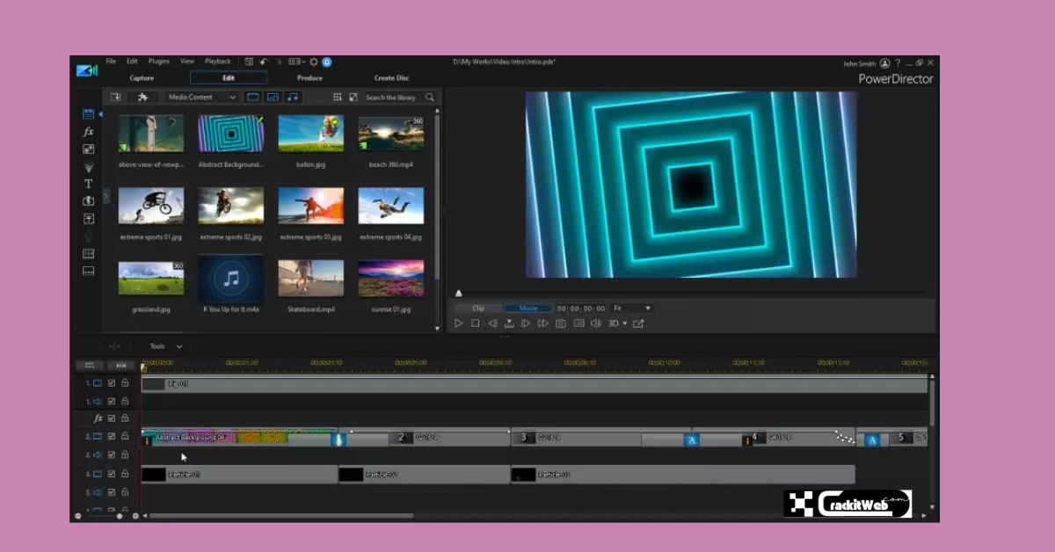
Task: Filter library to show only music files
Action: [x=292, y=97]
